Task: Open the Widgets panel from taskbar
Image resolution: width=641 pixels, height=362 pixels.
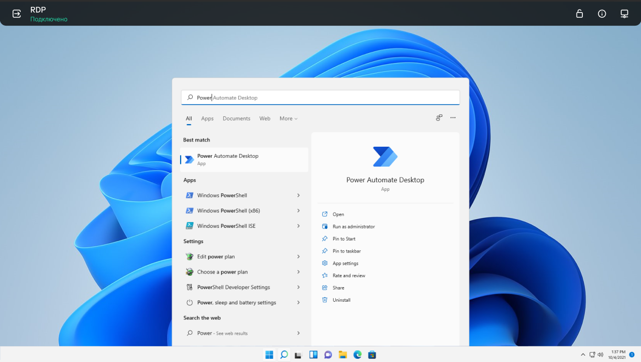Action: [x=313, y=355]
